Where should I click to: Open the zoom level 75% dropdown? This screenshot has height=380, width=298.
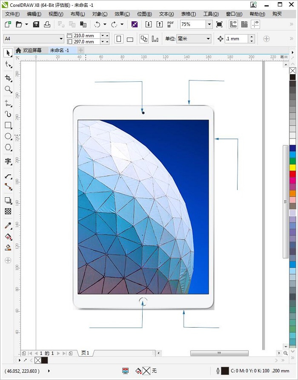pyautogui.click(x=209, y=24)
